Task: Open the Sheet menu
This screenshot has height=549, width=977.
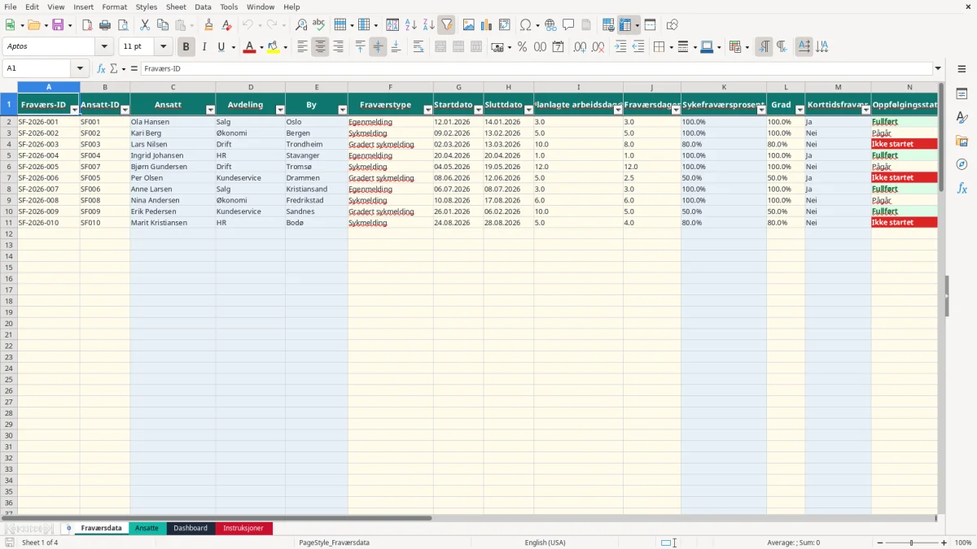Action: tap(176, 7)
